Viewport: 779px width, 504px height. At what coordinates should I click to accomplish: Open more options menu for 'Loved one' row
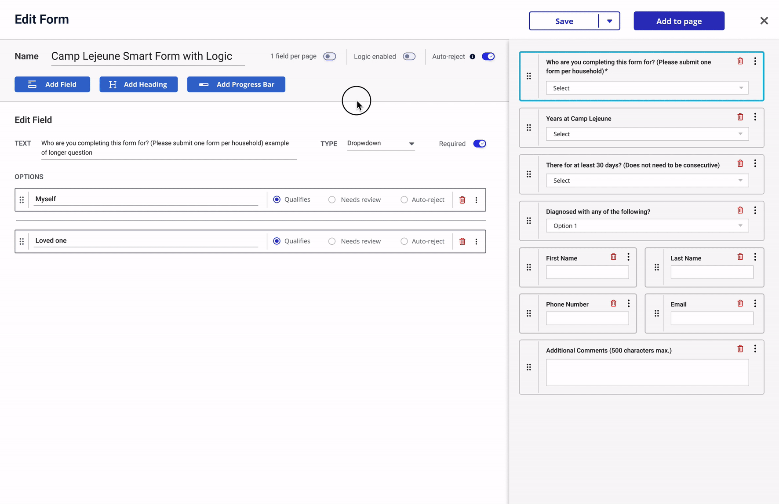[476, 241]
